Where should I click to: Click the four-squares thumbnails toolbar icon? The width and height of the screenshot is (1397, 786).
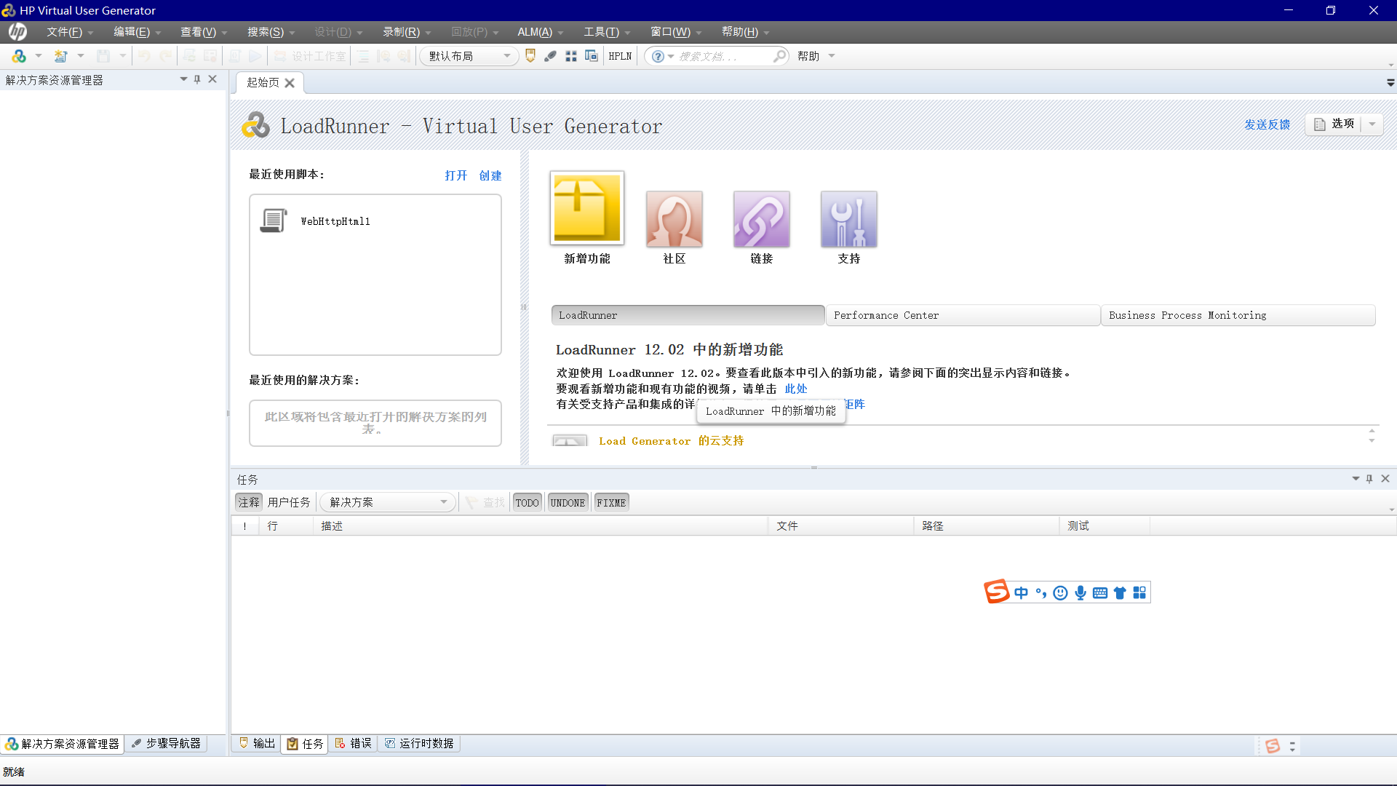571,56
